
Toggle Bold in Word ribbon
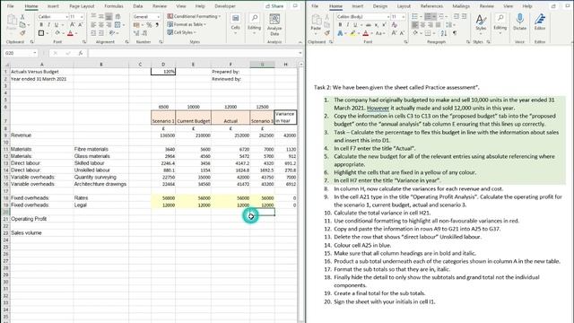340,24
